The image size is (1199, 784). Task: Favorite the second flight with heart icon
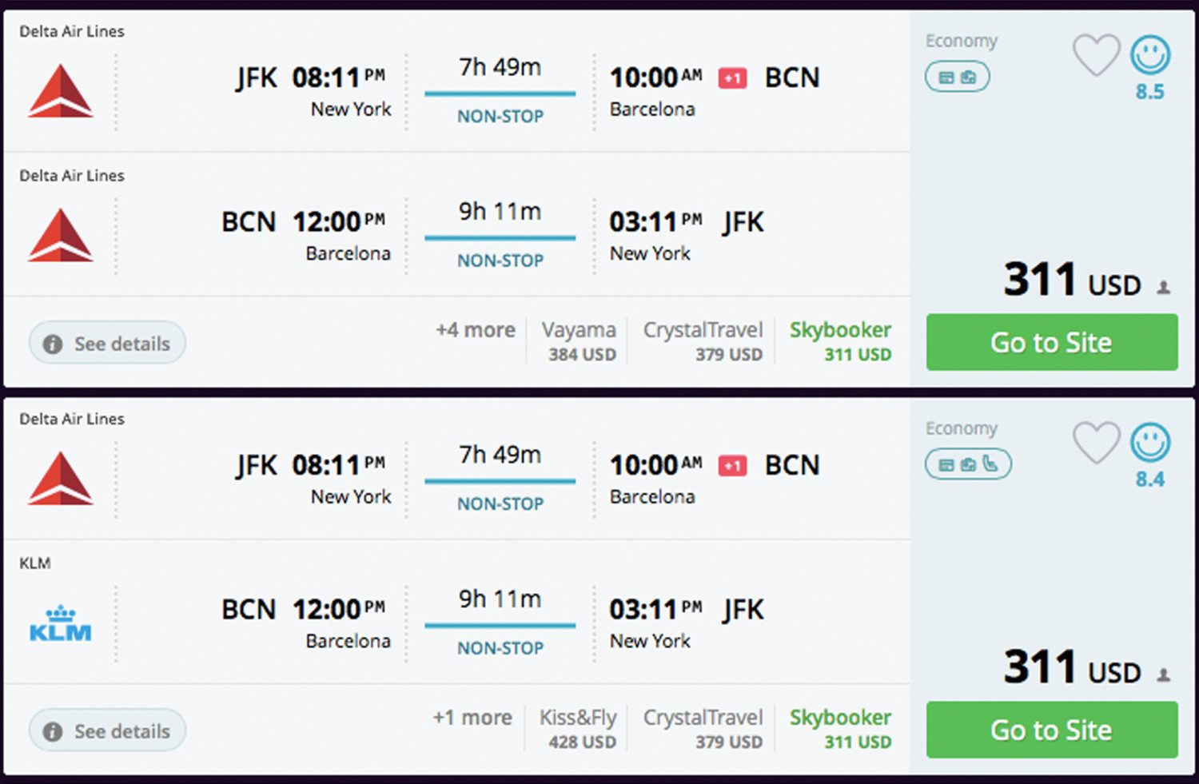pos(1095,443)
